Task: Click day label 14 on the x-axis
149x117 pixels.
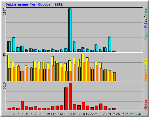Action: coord(65,114)
